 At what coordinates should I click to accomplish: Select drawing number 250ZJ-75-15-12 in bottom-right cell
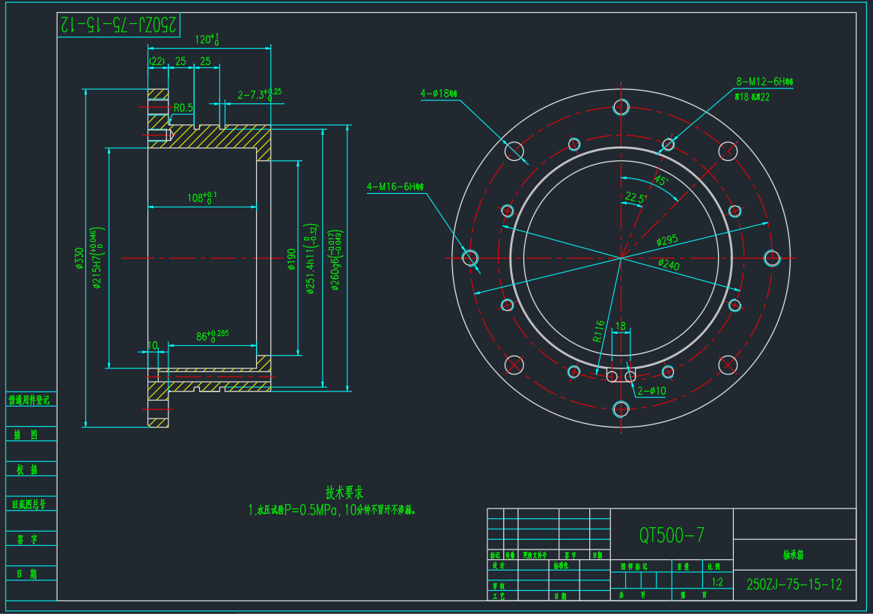[x=794, y=585]
